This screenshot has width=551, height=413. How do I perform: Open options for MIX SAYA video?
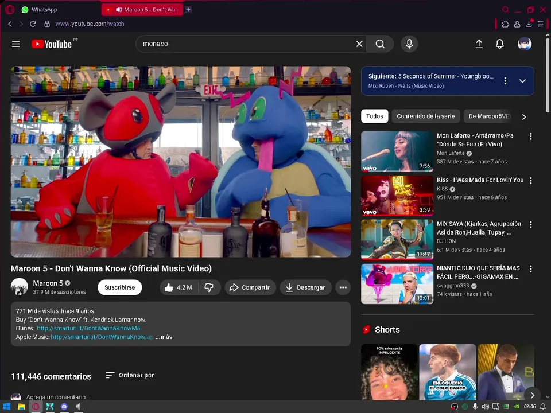coord(530,224)
